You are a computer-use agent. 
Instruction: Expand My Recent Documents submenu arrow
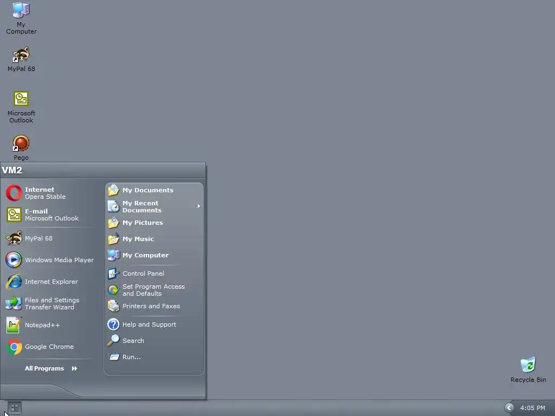(199, 206)
